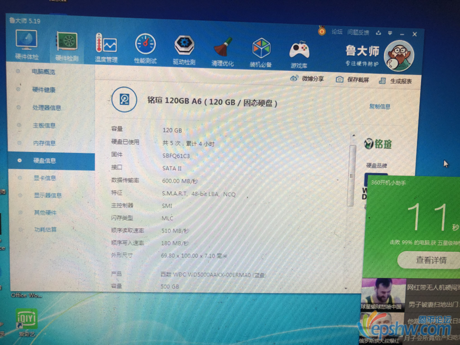Click the 复制信息 copy info link

[380, 106]
